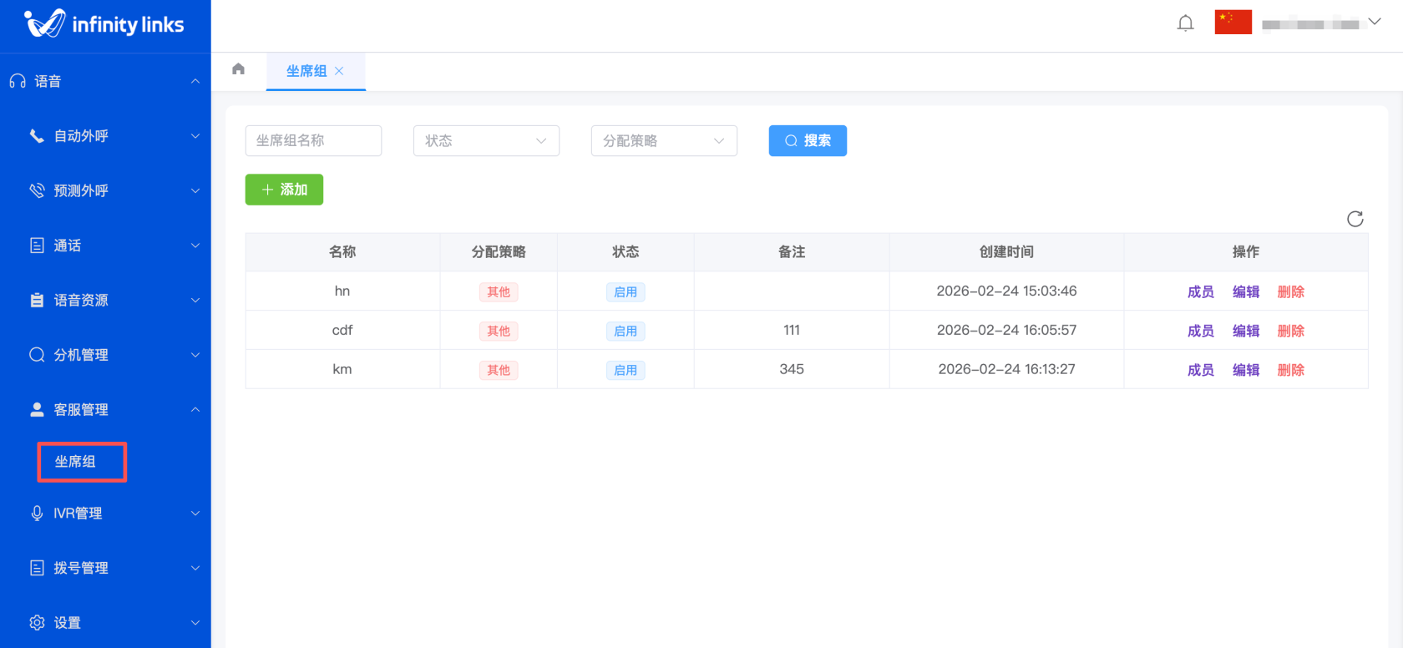The width and height of the screenshot is (1403, 648).
Task: Click 删除 for the km row
Action: click(1290, 370)
